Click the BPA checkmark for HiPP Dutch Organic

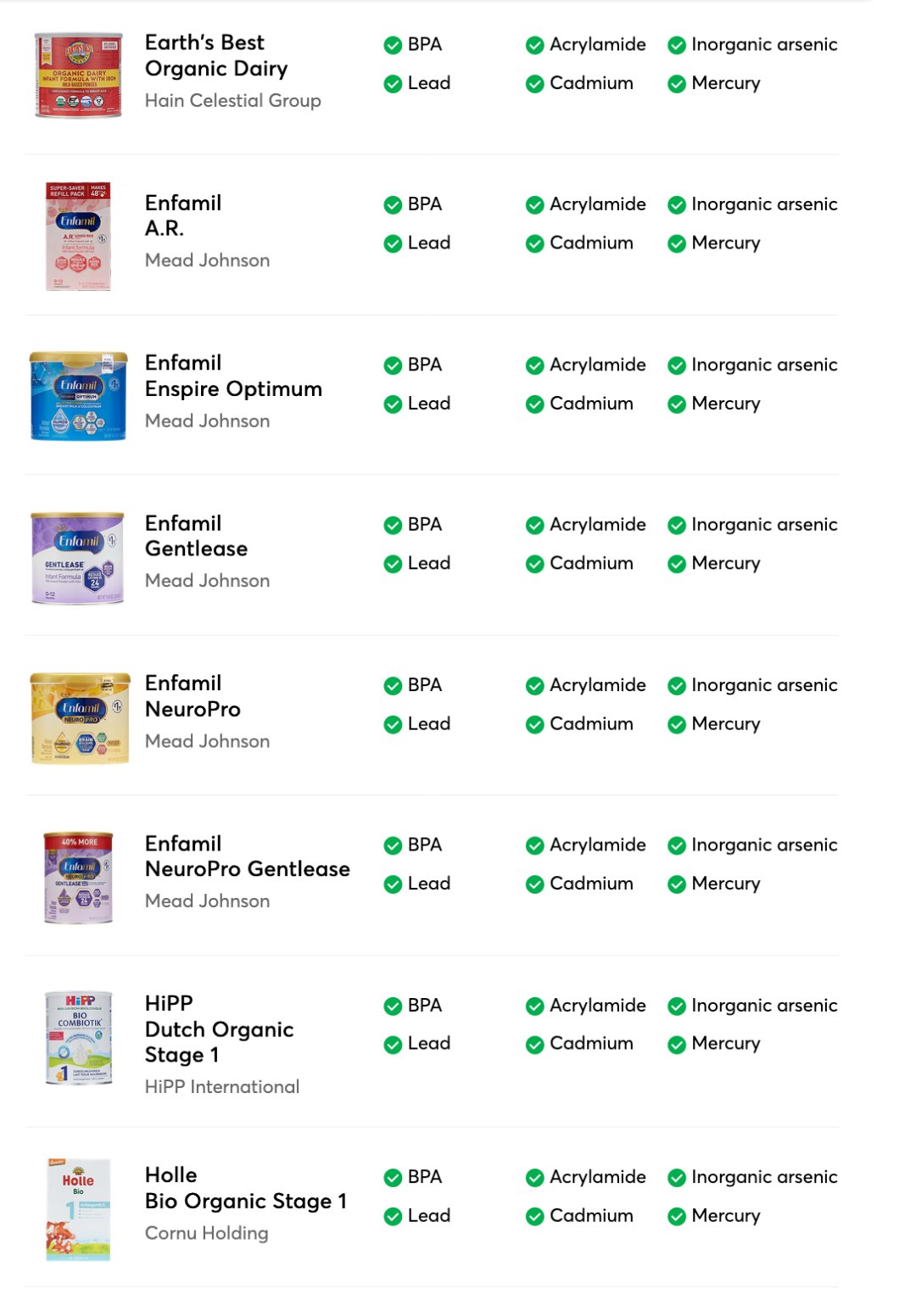[x=393, y=1007]
